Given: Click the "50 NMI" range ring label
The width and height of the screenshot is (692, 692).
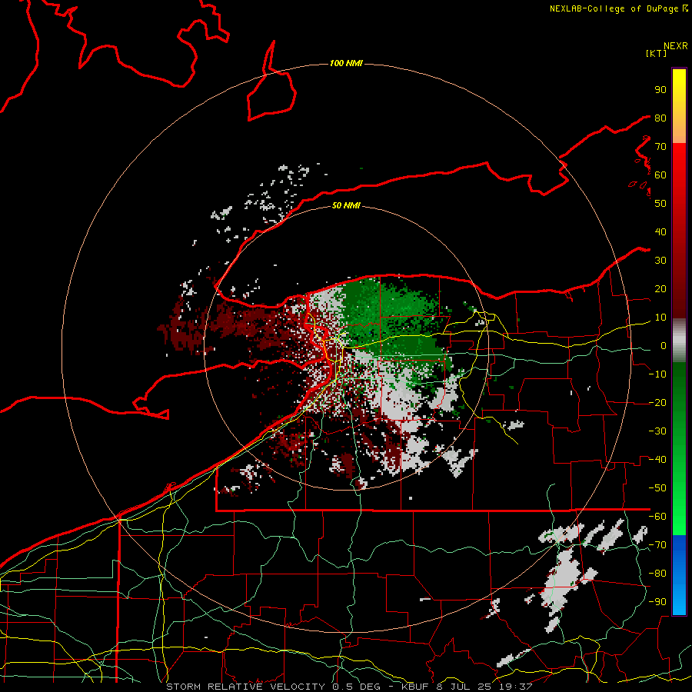Looking at the screenshot, I should click(x=346, y=205).
